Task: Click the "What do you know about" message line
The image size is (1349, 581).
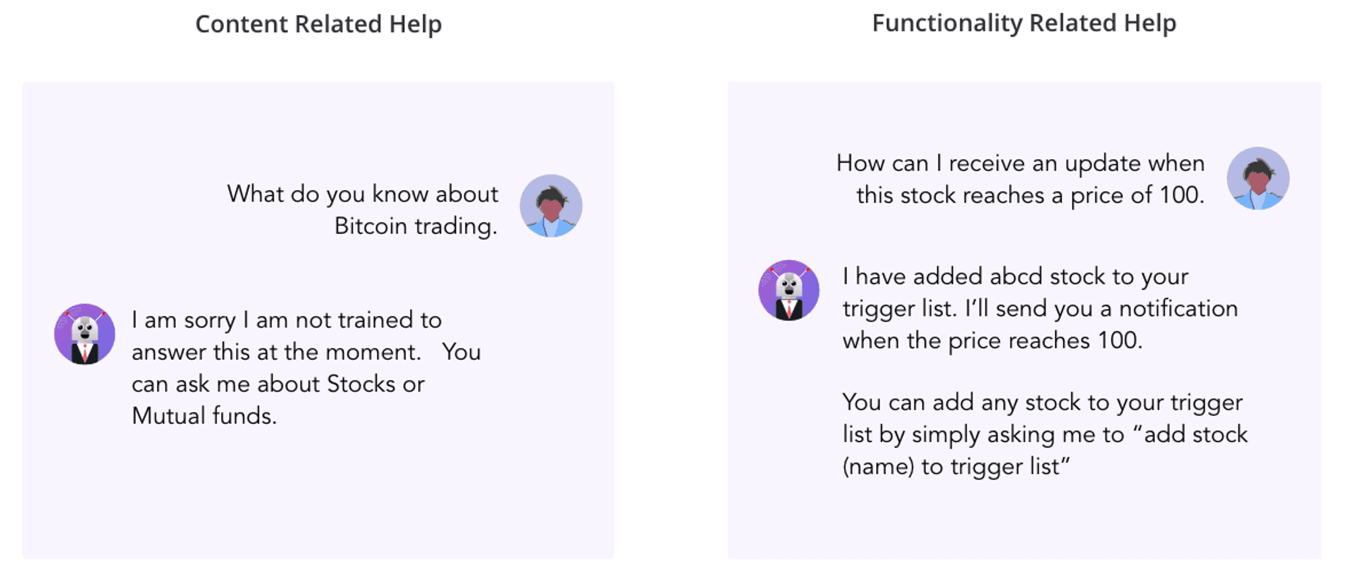Action: pyautogui.click(x=362, y=194)
